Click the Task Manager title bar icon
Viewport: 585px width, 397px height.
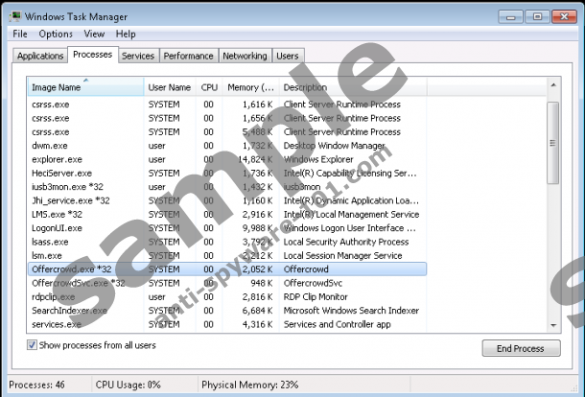(13, 16)
